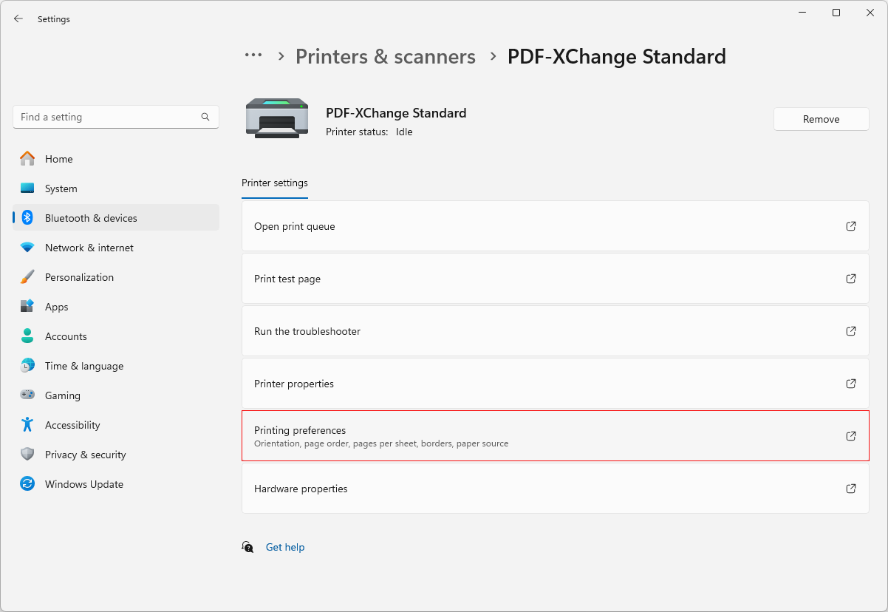Click the Accounts person icon
This screenshot has width=888, height=612.
[27, 336]
